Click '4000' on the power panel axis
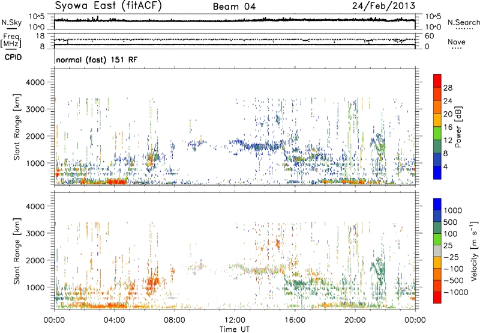The image size is (480, 333). pos(35,82)
